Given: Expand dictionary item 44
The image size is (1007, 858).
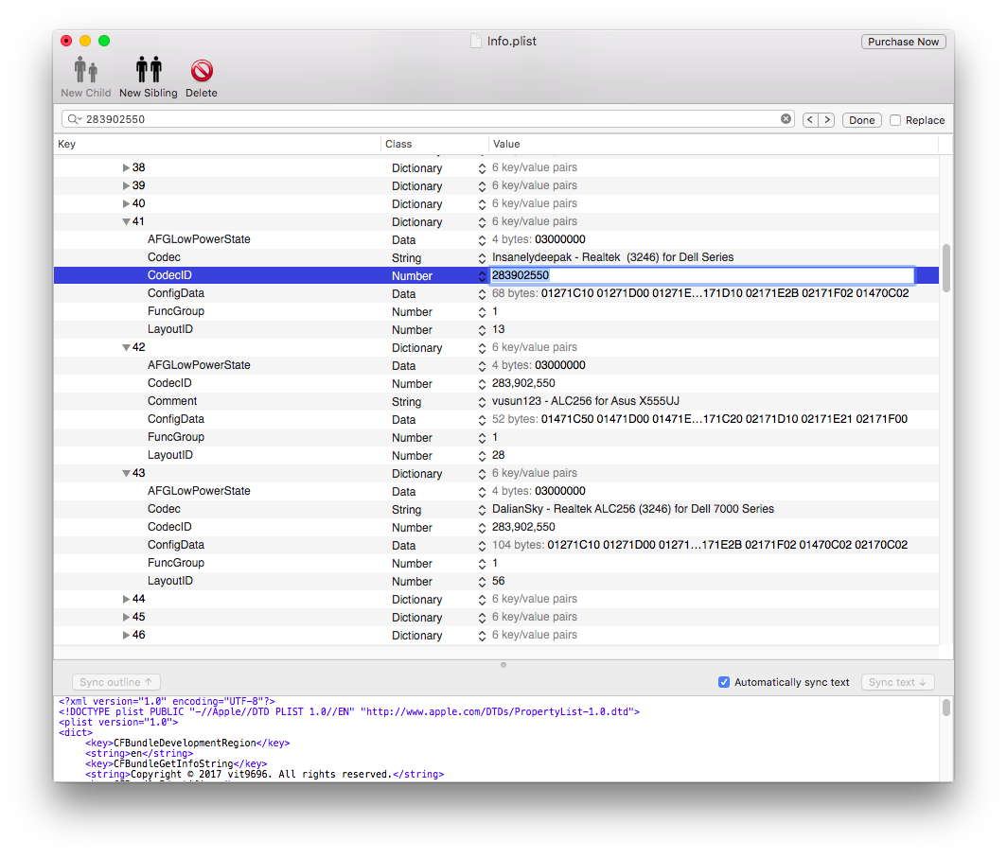Looking at the screenshot, I should click(x=126, y=599).
